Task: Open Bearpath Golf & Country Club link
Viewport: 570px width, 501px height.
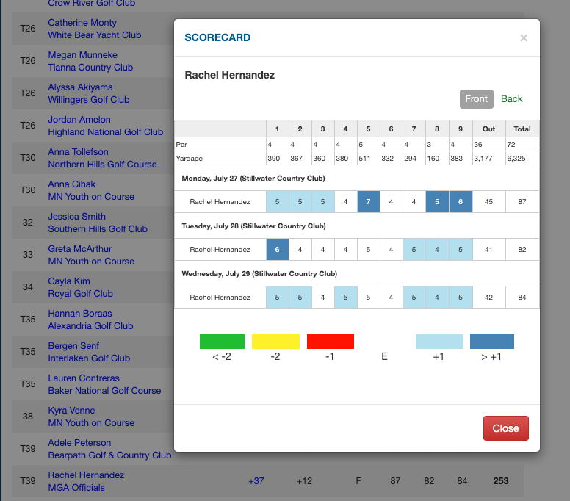Action: coord(109,455)
